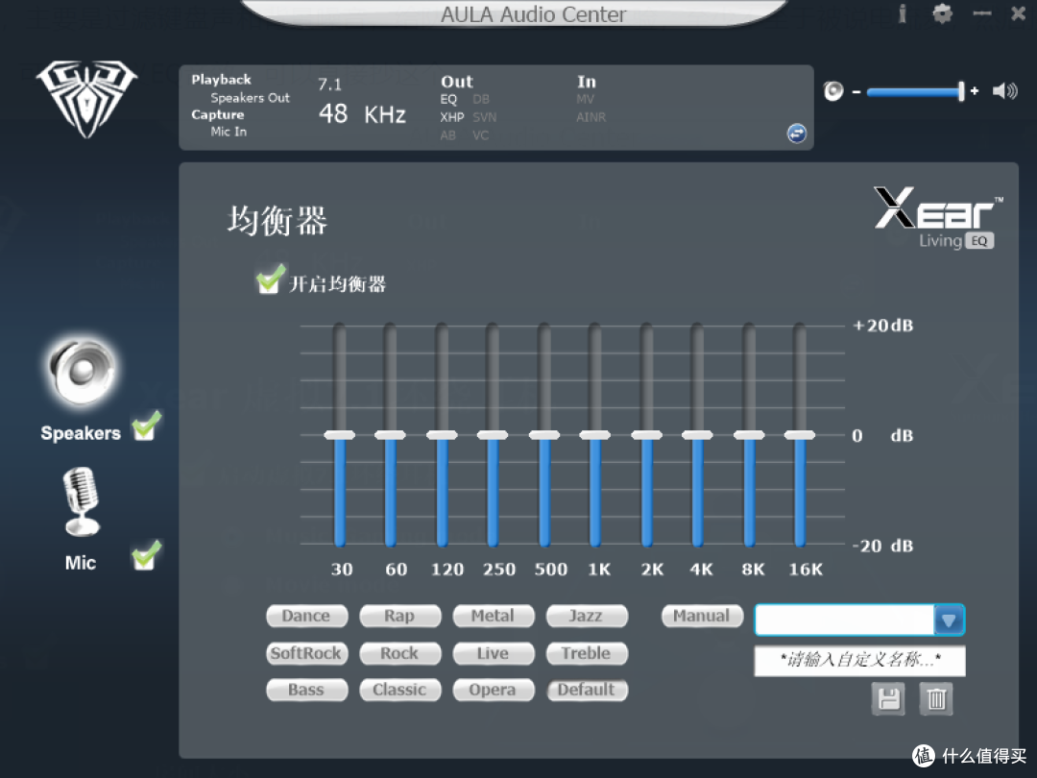The image size is (1037, 778).
Task: Click the 500 Hz band slider handle
Action: (544, 435)
